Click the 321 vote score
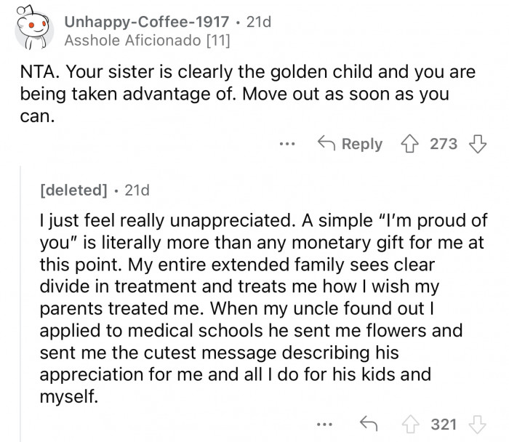 point(443,422)
